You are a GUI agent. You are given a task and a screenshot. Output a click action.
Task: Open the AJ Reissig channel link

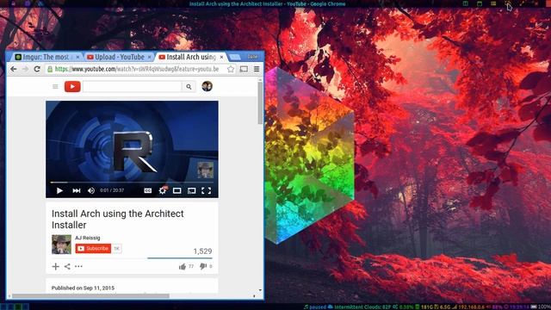pos(88,238)
